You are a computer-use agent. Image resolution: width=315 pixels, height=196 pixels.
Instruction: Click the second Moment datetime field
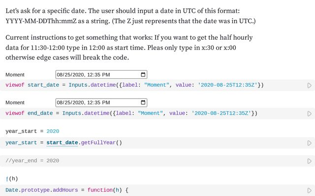click(x=101, y=102)
